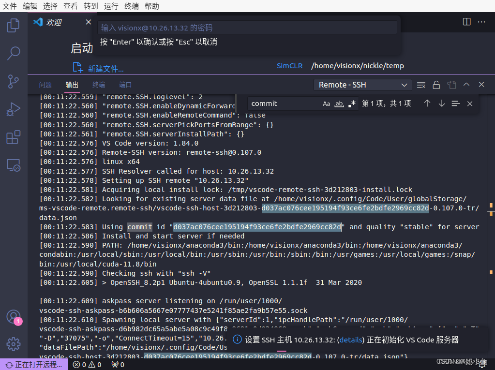The image size is (495, 370).
Task: Click the Remote-SSH version log line
Action: point(181,152)
